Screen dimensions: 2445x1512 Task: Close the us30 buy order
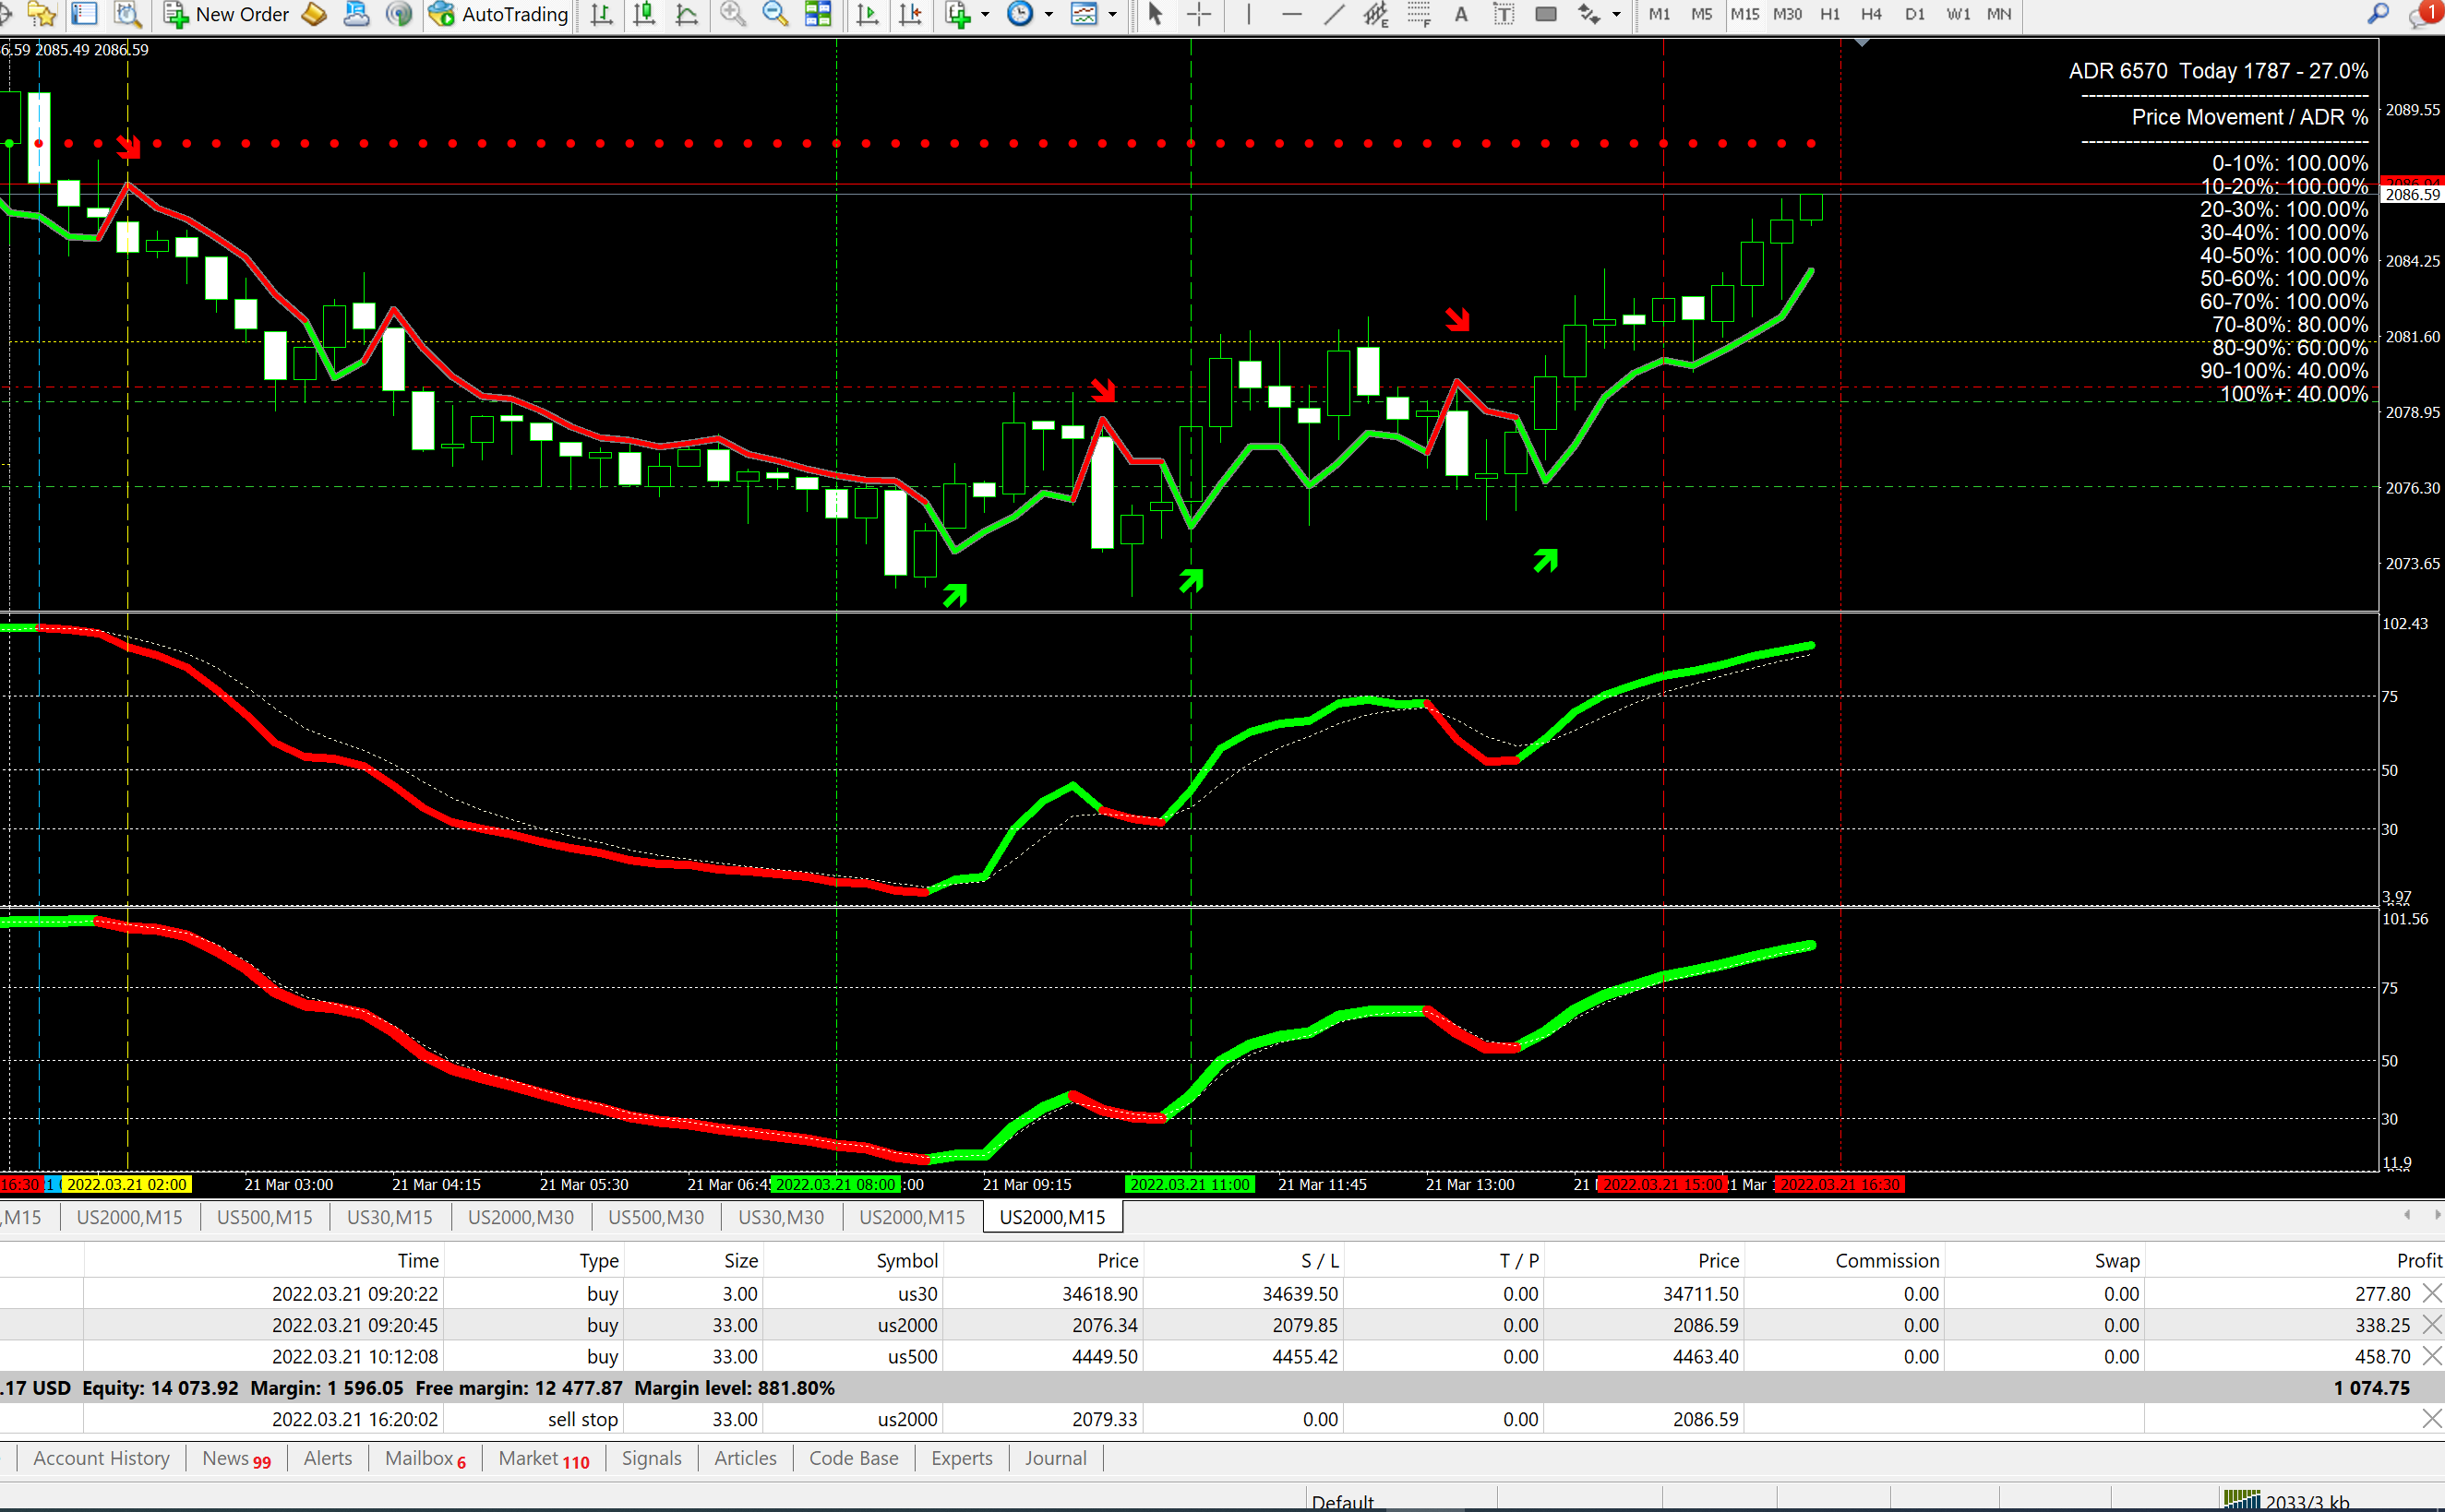[x=2432, y=1293]
